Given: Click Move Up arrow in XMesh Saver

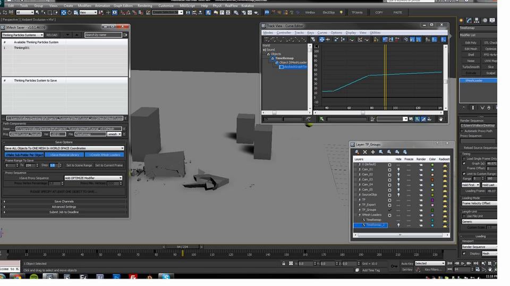Looking at the screenshot, I should (76, 35).
